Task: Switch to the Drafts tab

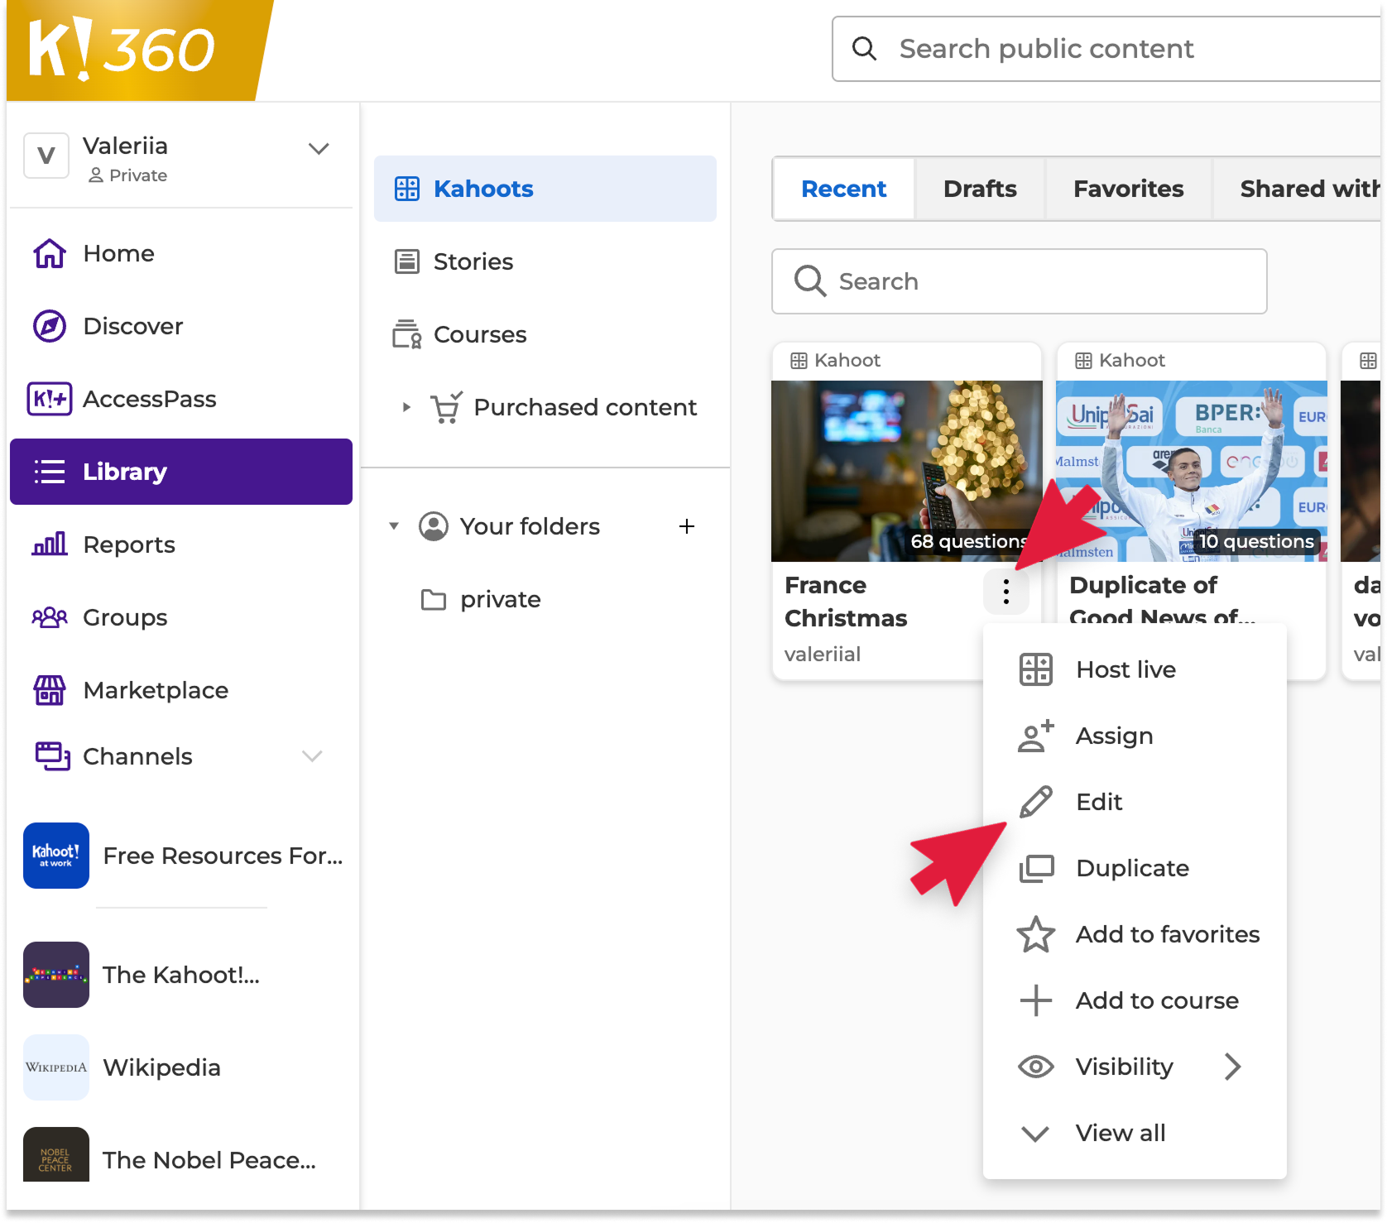Action: (979, 189)
